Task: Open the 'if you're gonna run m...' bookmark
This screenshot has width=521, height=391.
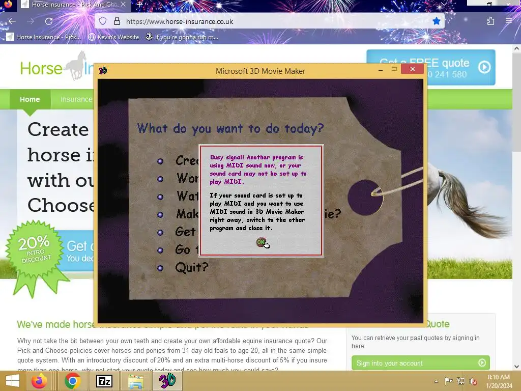Action: click(182, 37)
